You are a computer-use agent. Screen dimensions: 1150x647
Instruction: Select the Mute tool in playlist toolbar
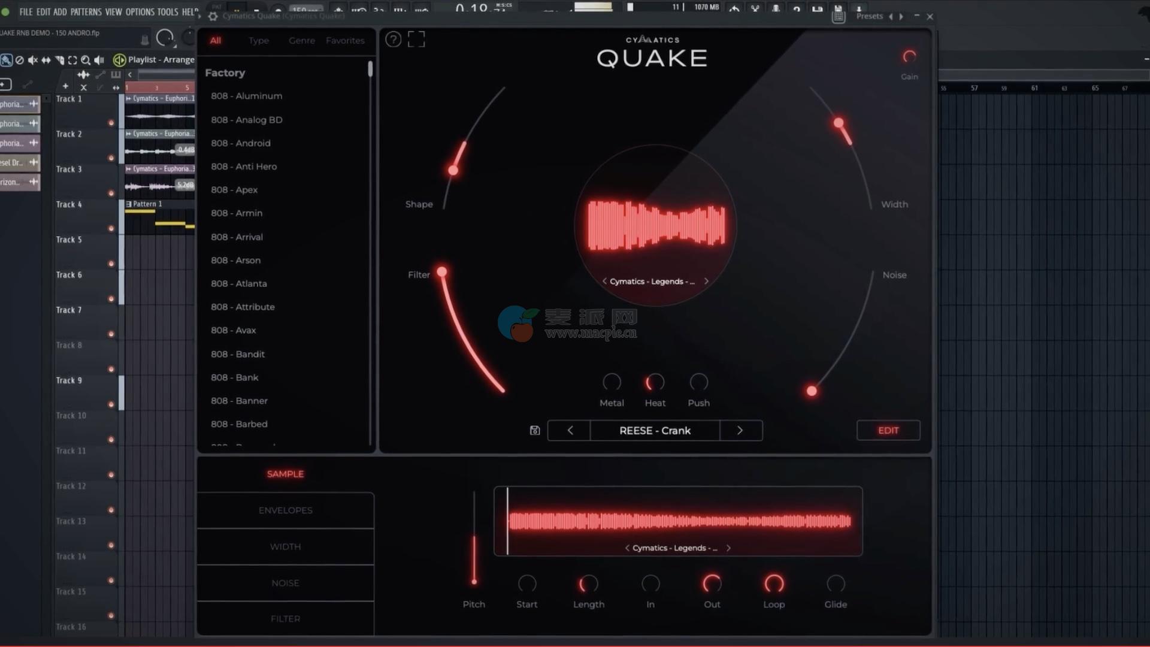pyautogui.click(x=33, y=60)
